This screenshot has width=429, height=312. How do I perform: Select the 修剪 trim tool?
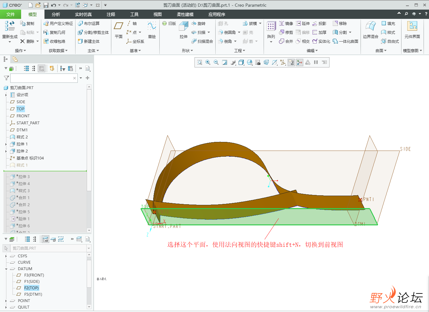click(286, 32)
